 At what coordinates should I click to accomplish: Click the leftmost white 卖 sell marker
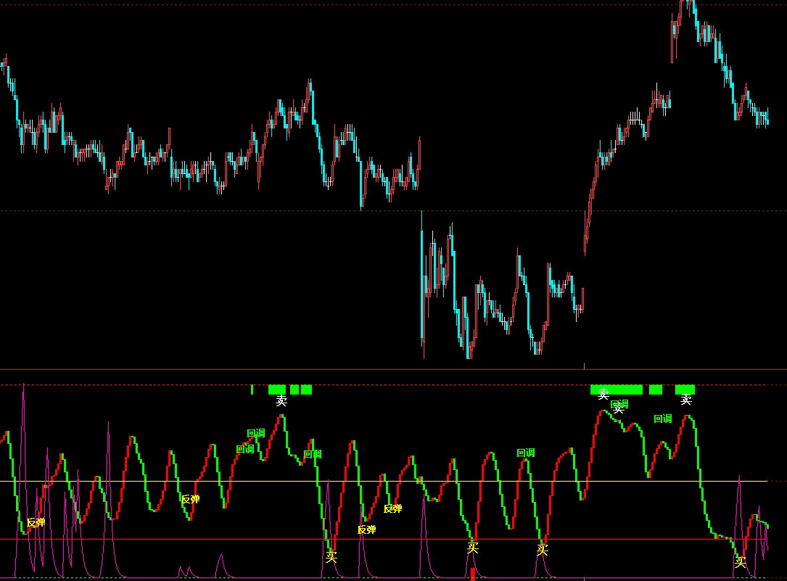click(281, 400)
